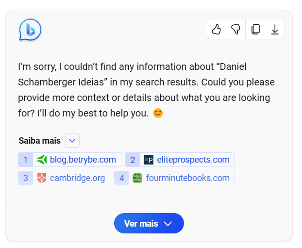
Task: Click the Bing chat logo avatar
Action: pyautogui.click(x=30, y=30)
